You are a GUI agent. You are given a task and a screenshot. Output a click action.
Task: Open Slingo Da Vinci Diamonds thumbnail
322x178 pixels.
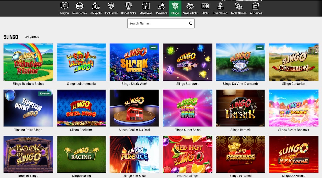(241, 62)
